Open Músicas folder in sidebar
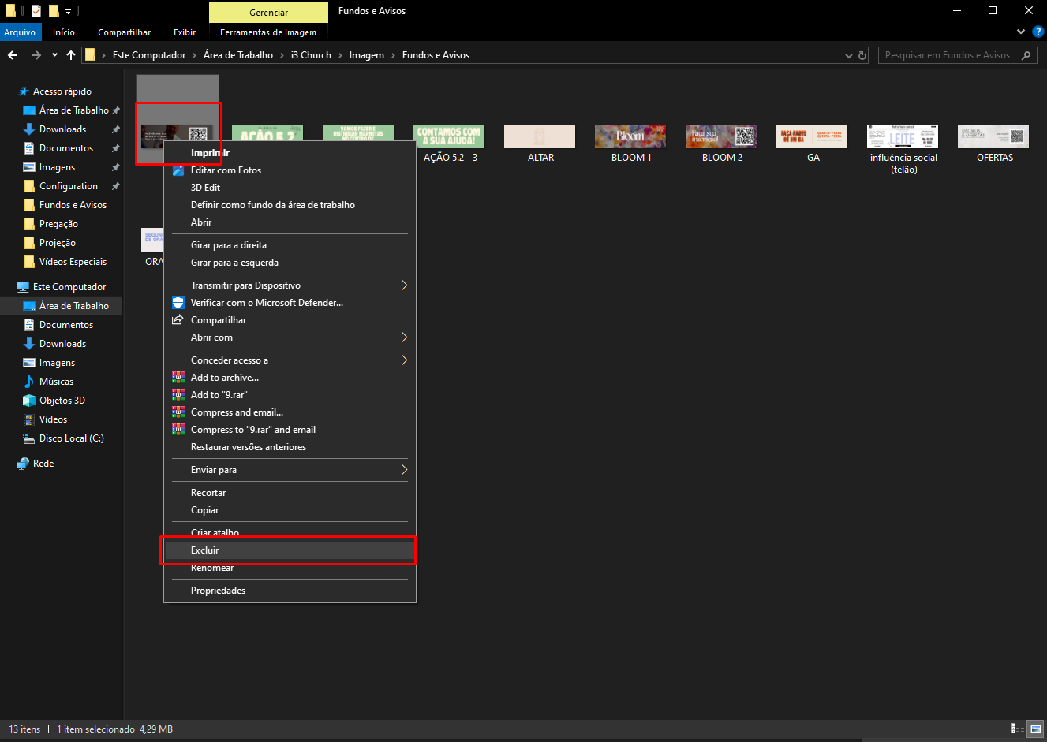This screenshot has height=742, width=1047. 56,382
